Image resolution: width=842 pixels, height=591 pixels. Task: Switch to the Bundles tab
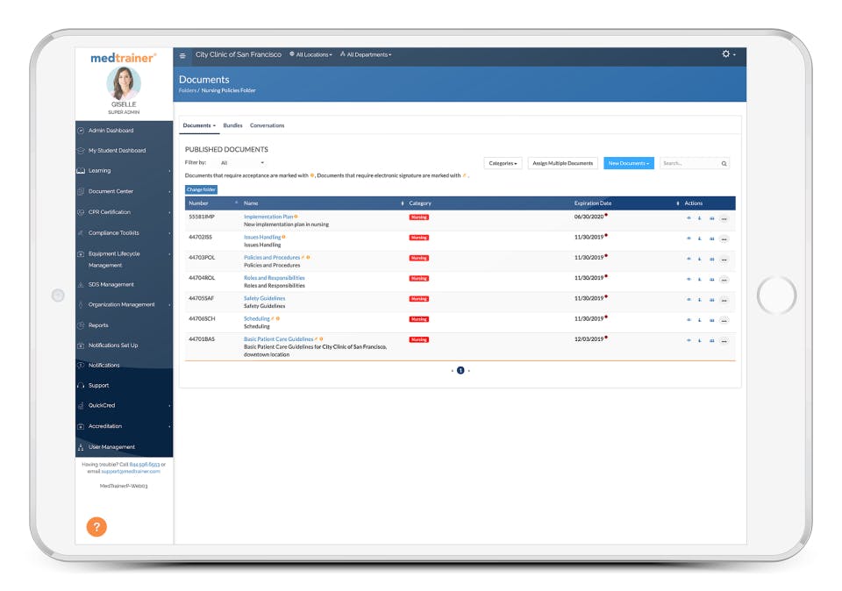[232, 125]
